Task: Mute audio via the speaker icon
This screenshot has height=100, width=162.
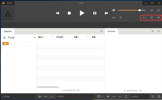Action: click(x=114, y=10)
